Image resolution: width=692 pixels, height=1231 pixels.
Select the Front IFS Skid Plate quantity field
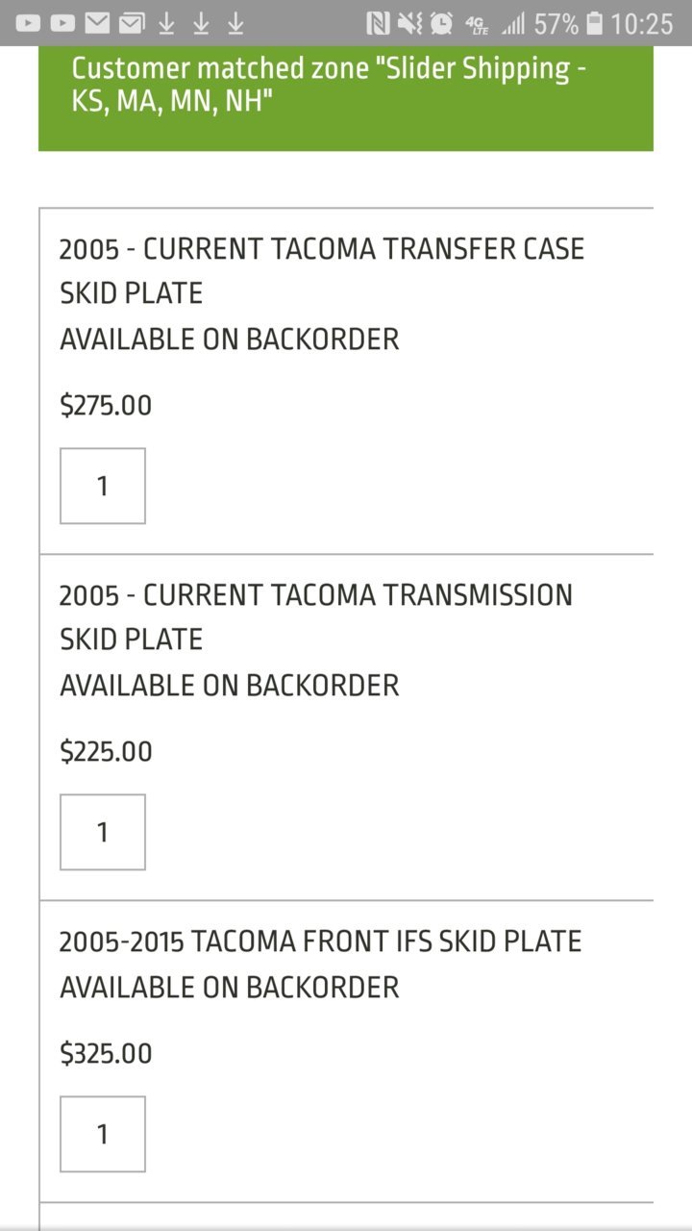[103, 1134]
